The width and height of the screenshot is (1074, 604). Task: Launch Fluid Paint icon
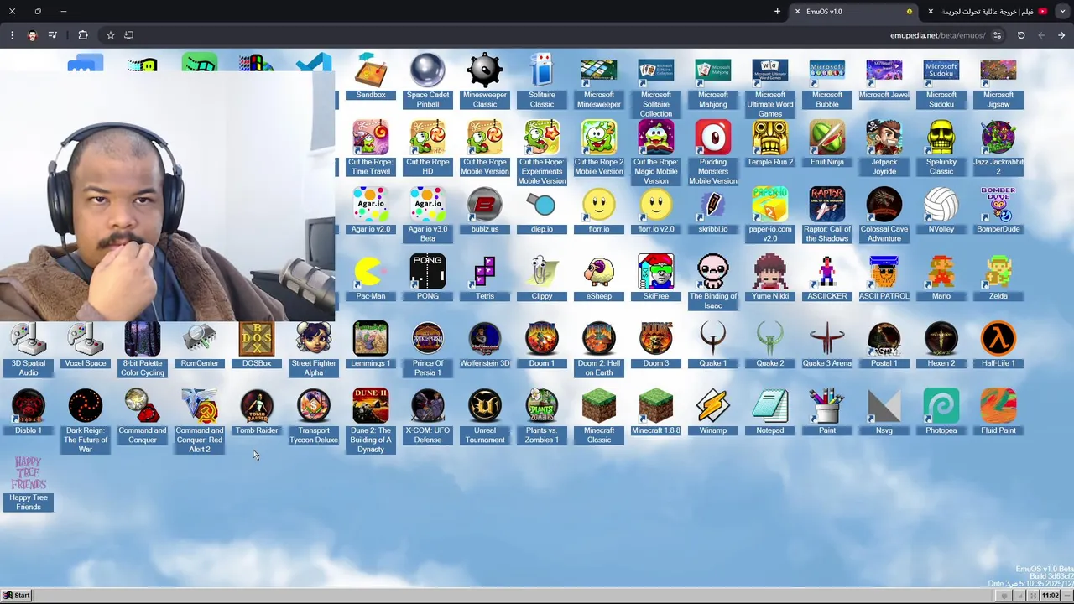click(998, 413)
